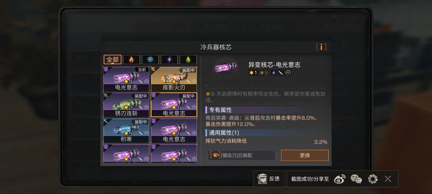
Task: Click the 更换 button
Action: pos(305,155)
